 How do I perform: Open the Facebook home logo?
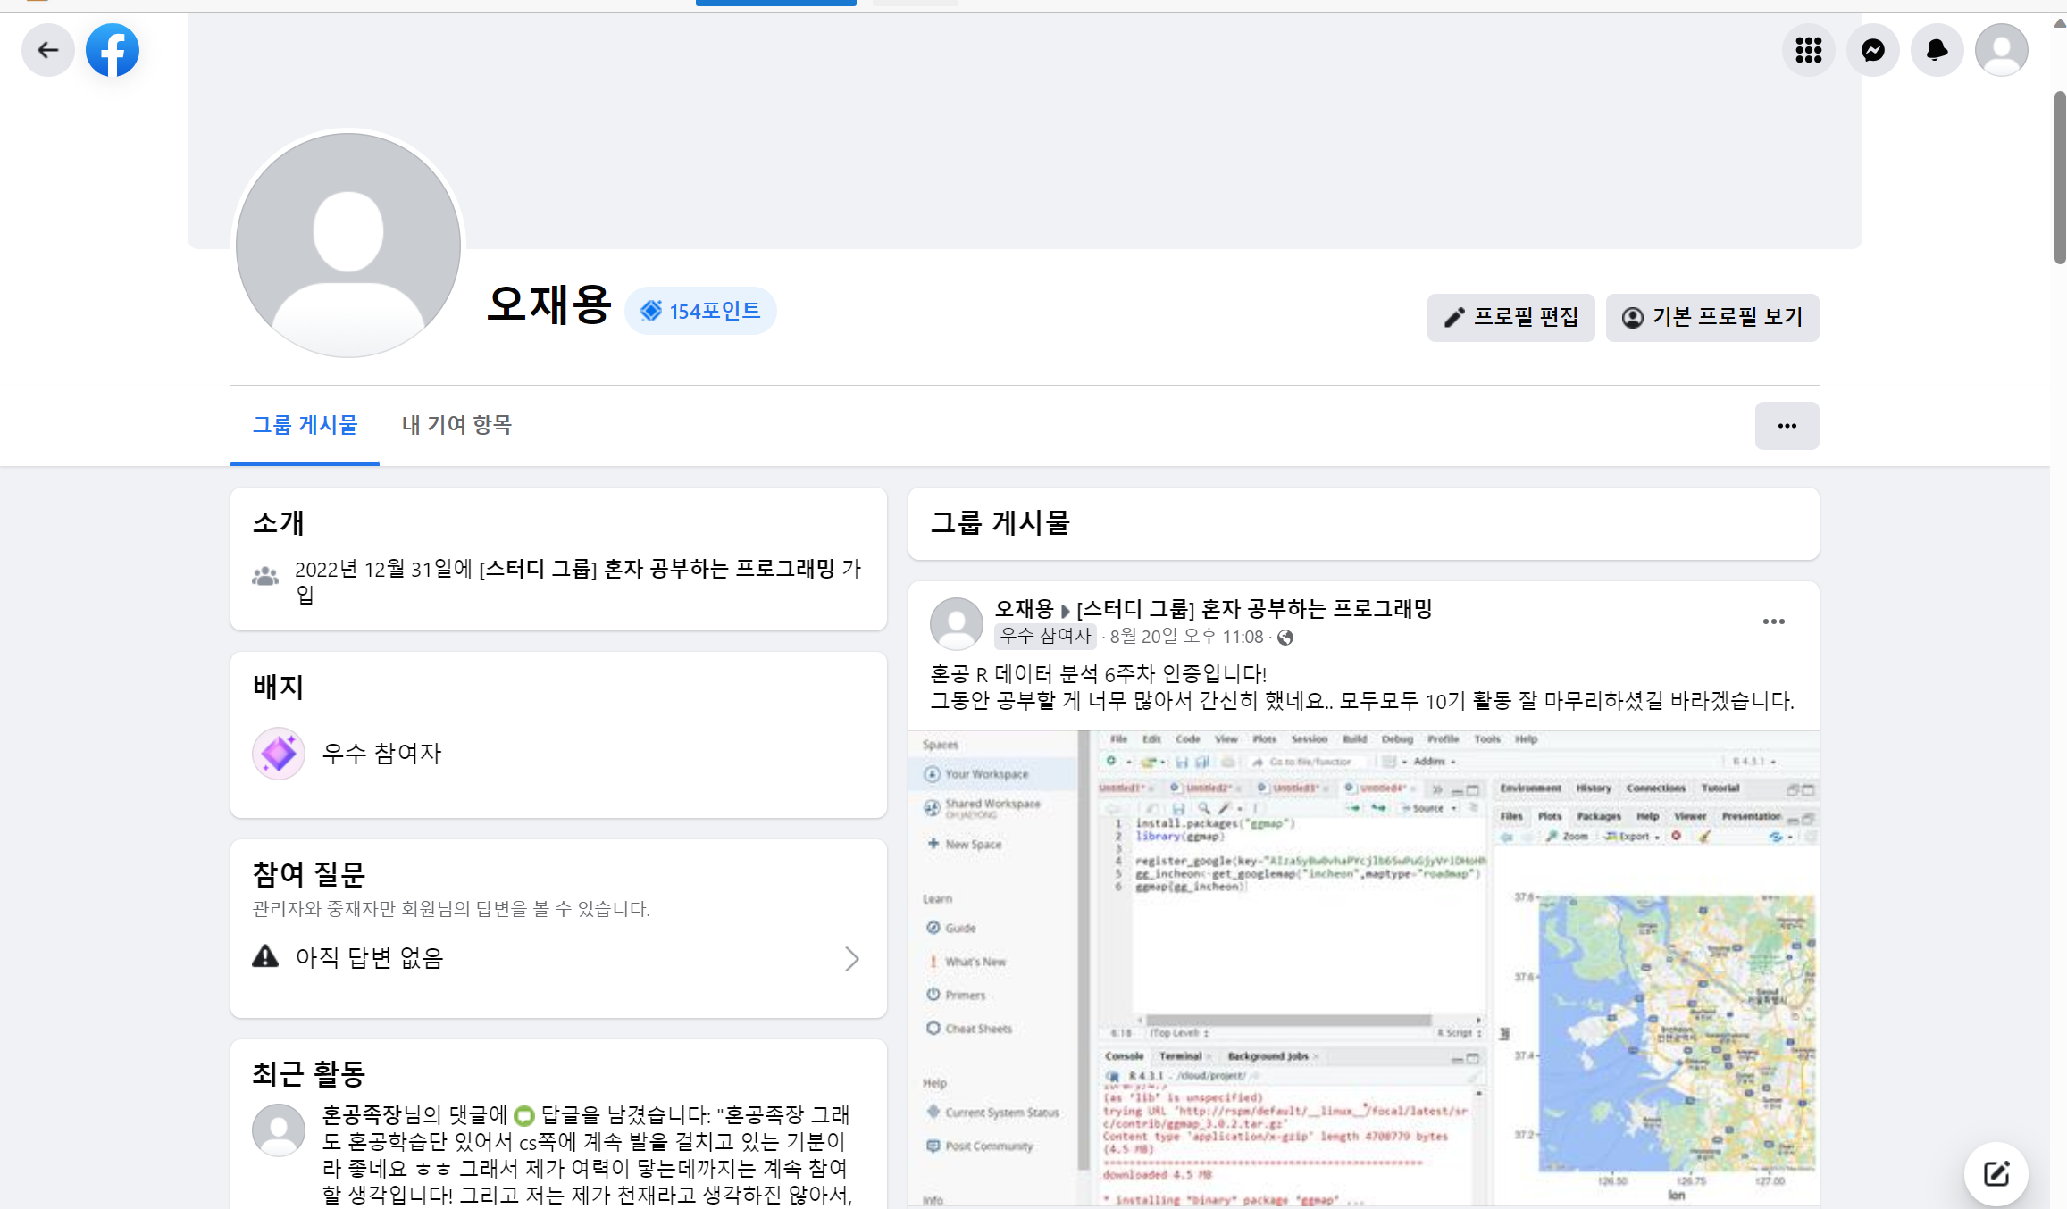[x=113, y=50]
